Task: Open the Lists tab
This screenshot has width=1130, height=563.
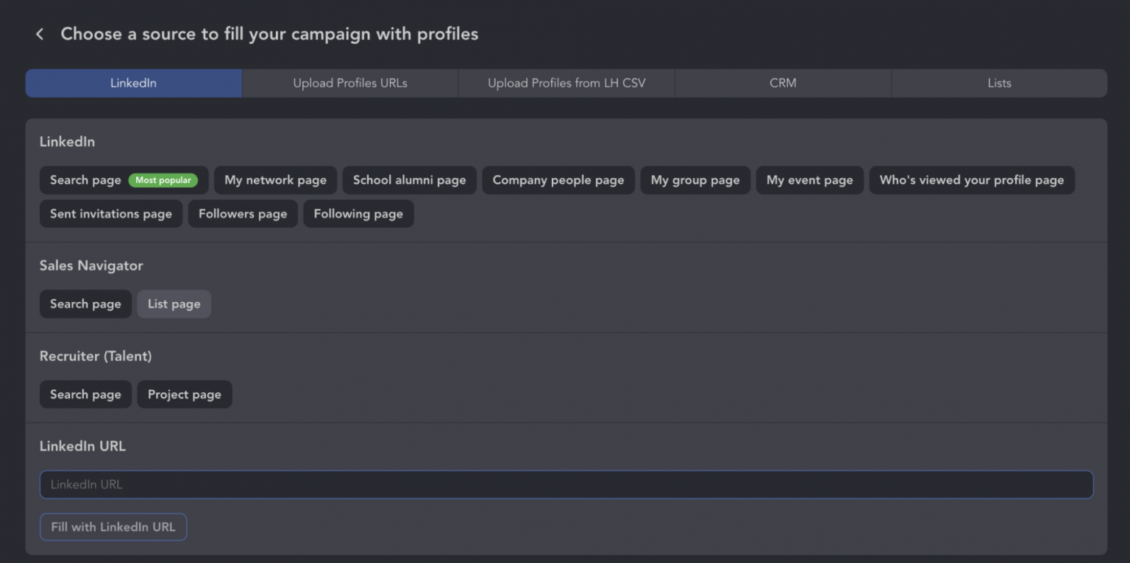Action: point(998,83)
